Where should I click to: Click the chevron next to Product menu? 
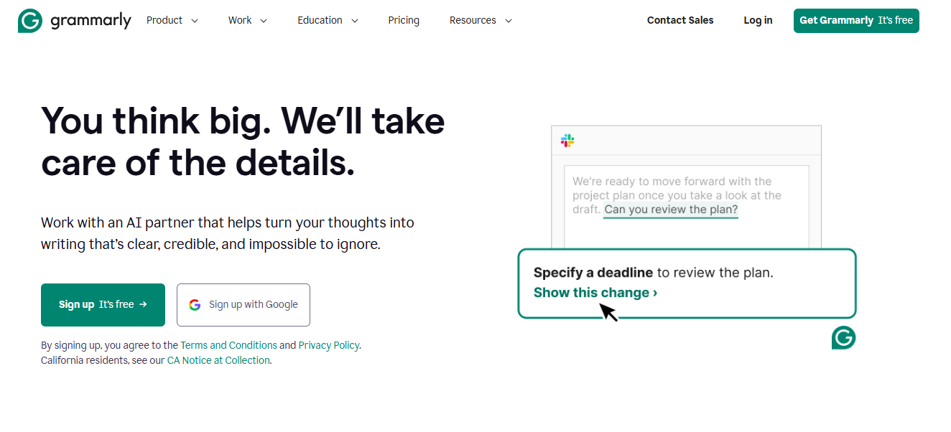(195, 21)
